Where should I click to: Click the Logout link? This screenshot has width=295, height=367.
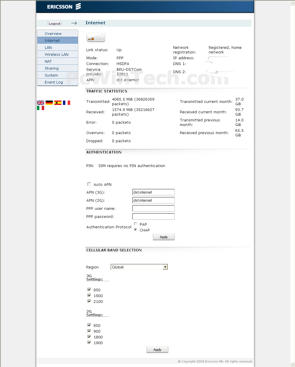coord(55,23)
